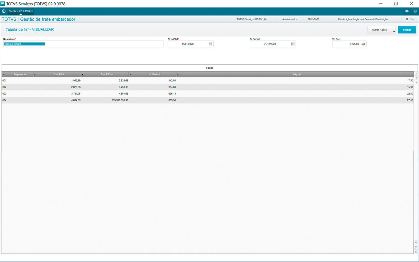Click the arrow on Bas IR Final column header
The width and height of the screenshot is (419, 262).
click(x=83, y=75)
